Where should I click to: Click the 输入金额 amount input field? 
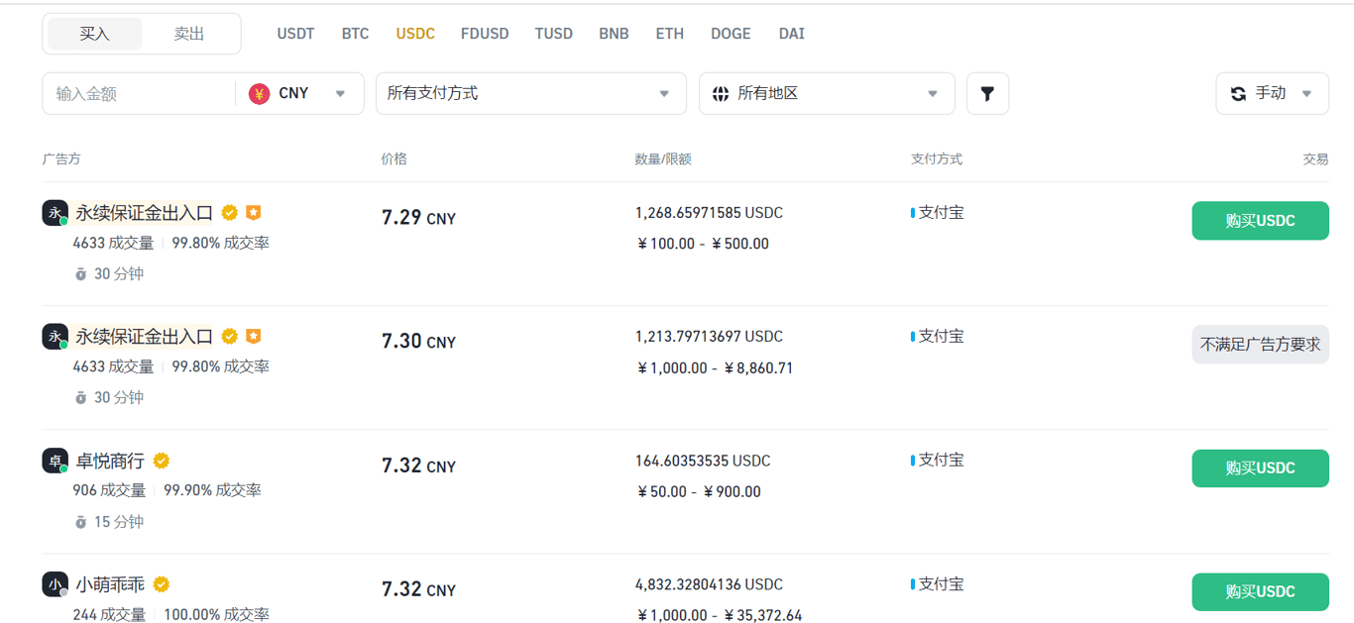click(x=139, y=93)
